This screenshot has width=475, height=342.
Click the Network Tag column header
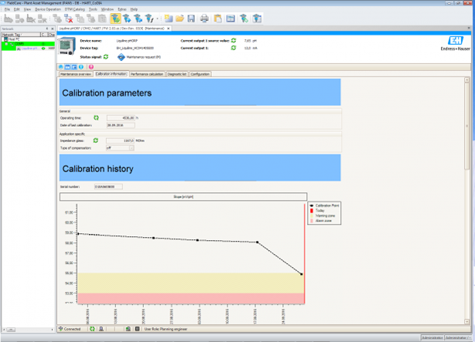pos(21,35)
